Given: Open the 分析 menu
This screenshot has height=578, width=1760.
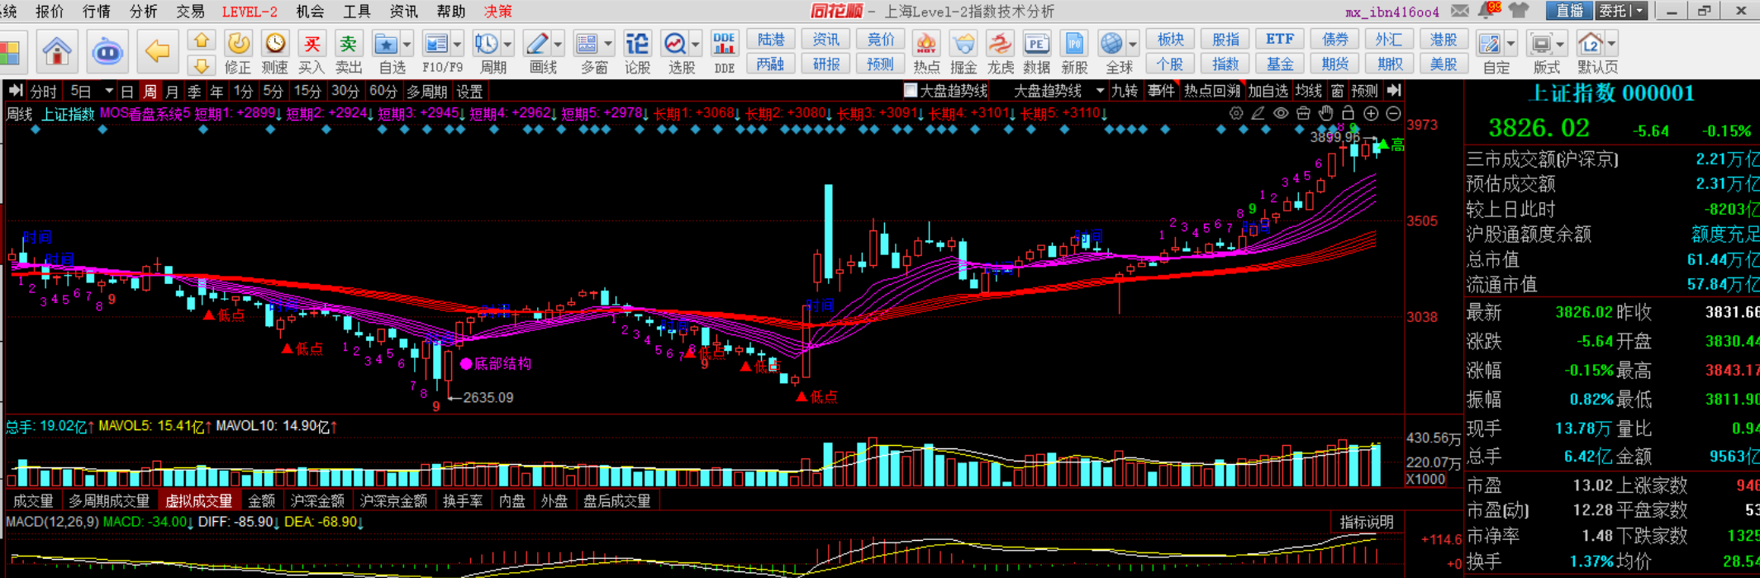Looking at the screenshot, I should 143,11.
